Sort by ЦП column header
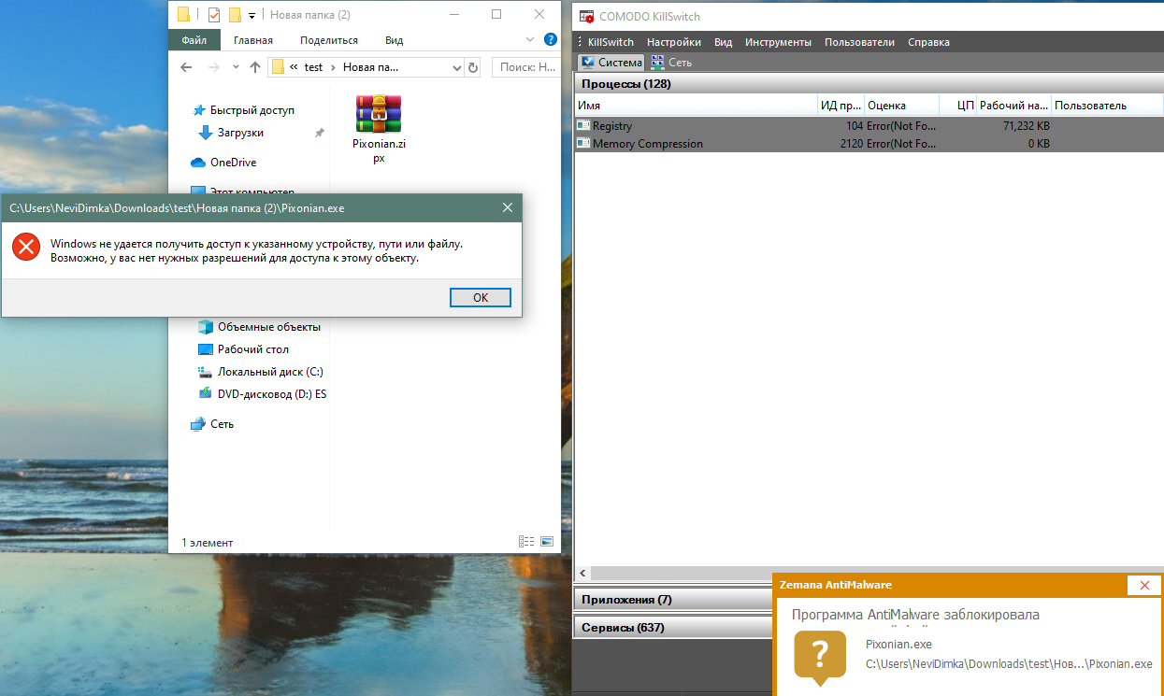This screenshot has width=1164, height=696. point(958,106)
